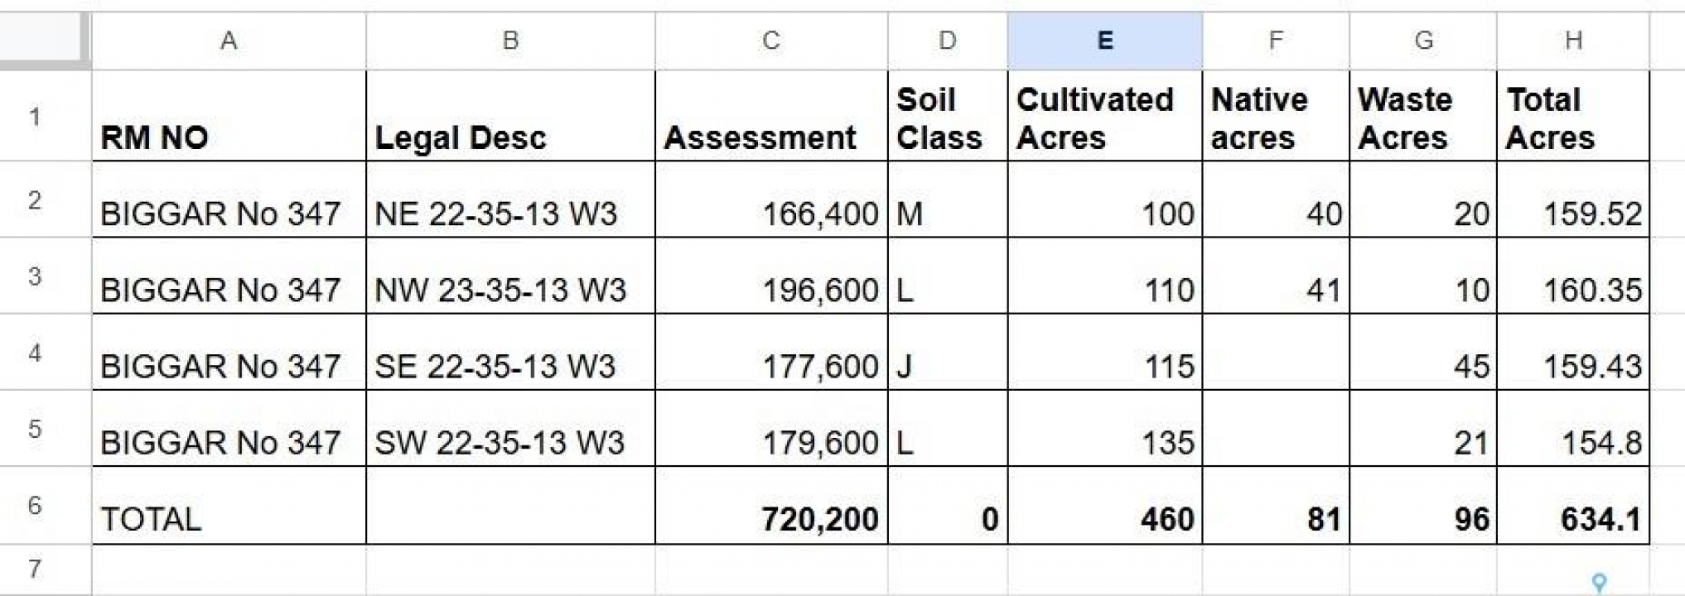This screenshot has width=1685, height=596.
Task: Click the 'Legal Desc' header cell
Action: pyautogui.click(x=510, y=116)
